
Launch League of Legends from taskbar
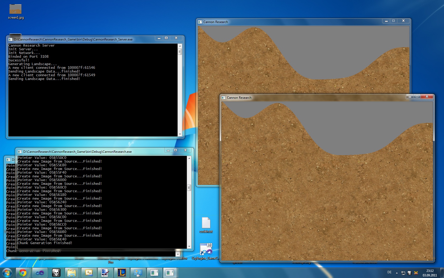(x=122, y=272)
